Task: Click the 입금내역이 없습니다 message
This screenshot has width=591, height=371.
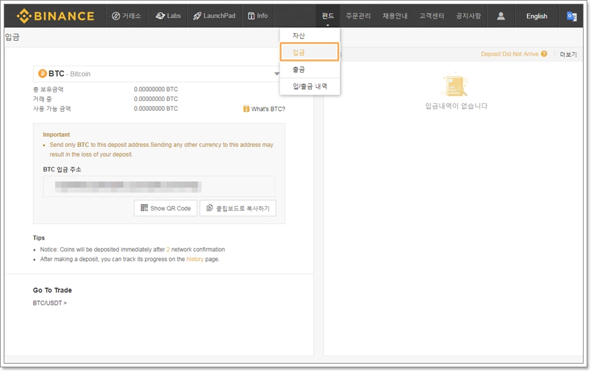Action: [x=456, y=106]
